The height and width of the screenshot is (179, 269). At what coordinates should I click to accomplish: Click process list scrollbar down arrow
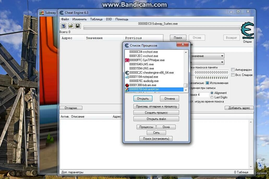point(186,90)
